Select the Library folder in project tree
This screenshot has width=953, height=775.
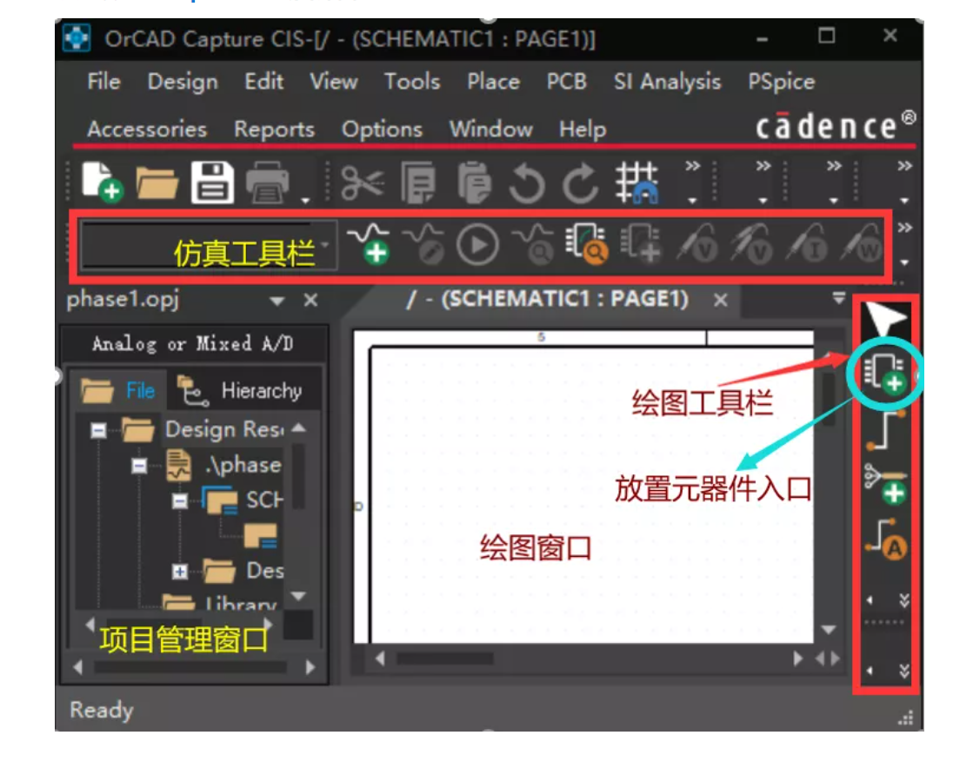(220, 603)
